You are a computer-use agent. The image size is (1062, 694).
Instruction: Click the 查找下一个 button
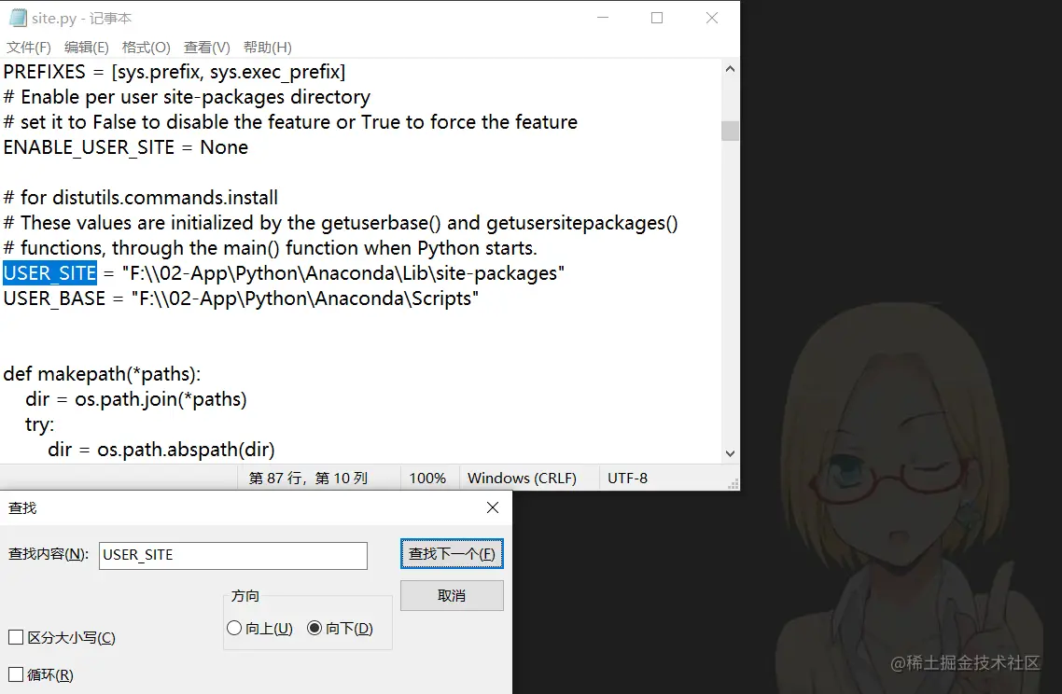pos(452,553)
